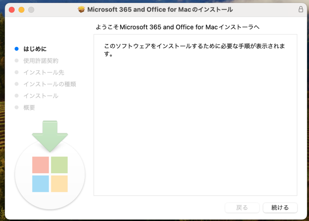
Task: Select the インストール step in sidebar
Action: pos(41,96)
